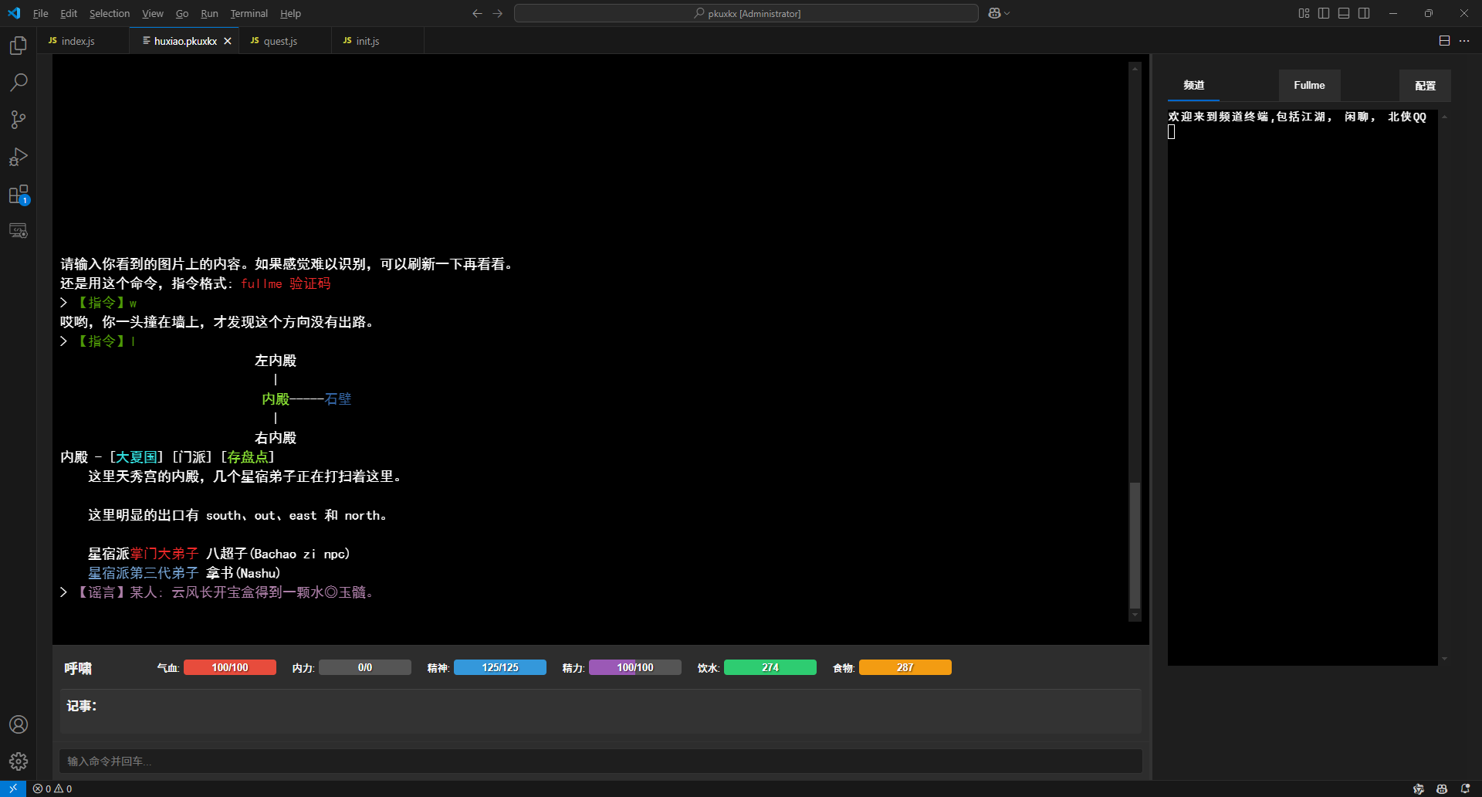Screen dimensions: 1482x797
Task: Open the customize layout control
Action: (1304, 13)
